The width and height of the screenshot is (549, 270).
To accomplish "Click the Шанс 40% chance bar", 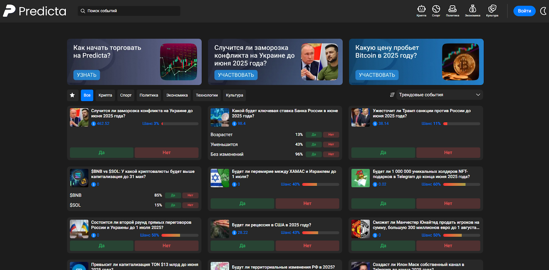I will [x=321, y=184].
